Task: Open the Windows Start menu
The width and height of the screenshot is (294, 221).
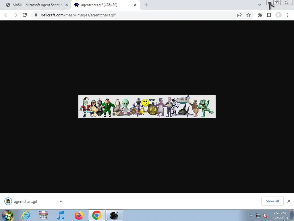Action: point(8,215)
